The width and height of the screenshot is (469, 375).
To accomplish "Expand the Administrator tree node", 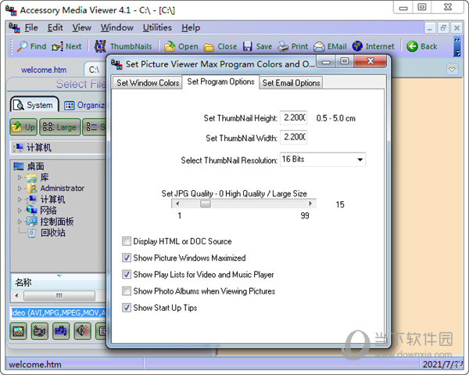I will pyautogui.click(x=20, y=189).
